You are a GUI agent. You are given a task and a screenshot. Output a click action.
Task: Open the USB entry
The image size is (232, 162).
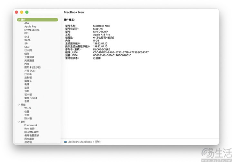click(x=27, y=47)
